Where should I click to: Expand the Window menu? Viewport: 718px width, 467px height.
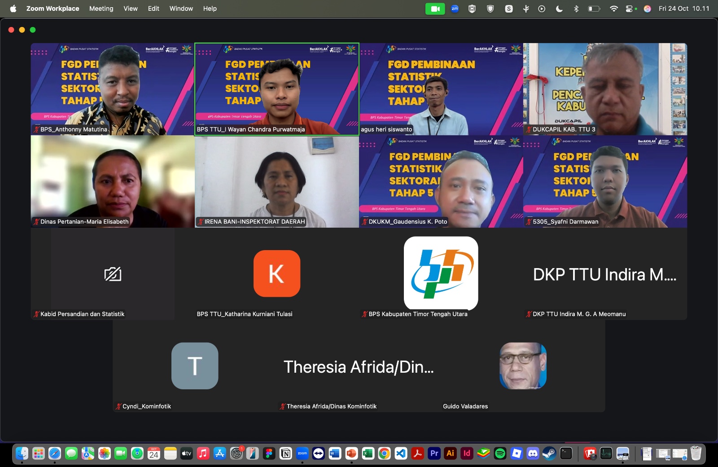(181, 9)
